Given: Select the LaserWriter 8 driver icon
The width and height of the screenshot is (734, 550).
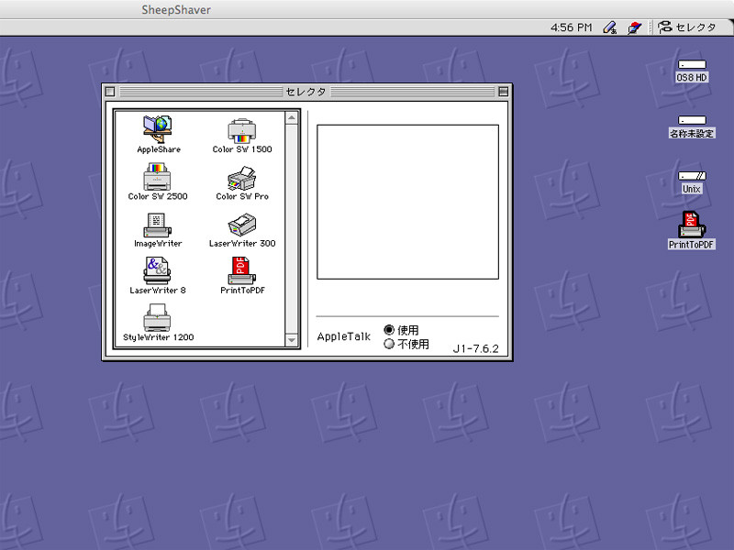Looking at the screenshot, I should pos(157,270).
